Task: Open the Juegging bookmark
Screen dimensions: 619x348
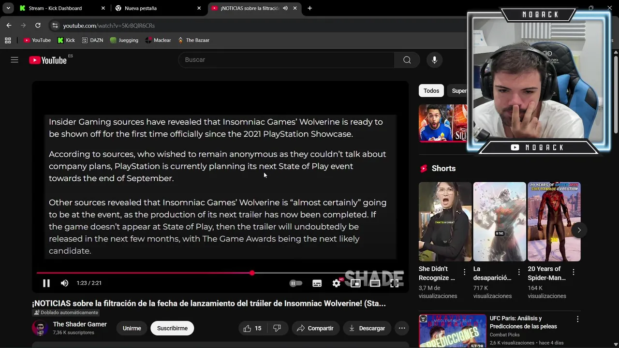Action: pyautogui.click(x=124, y=40)
